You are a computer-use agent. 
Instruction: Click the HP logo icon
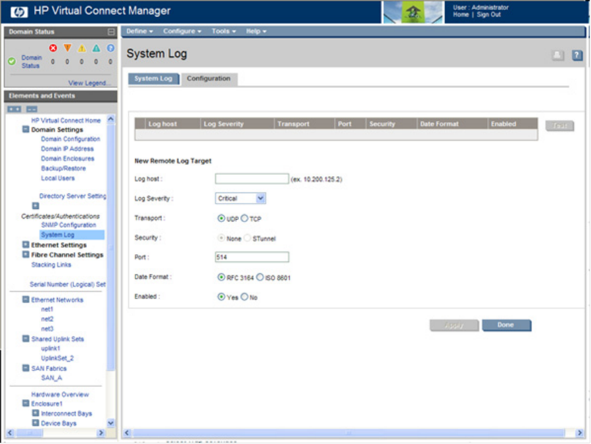pos(16,11)
